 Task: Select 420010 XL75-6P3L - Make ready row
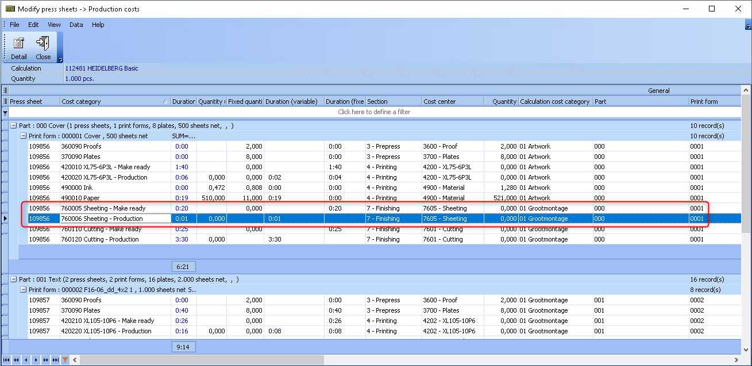point(384,167)
